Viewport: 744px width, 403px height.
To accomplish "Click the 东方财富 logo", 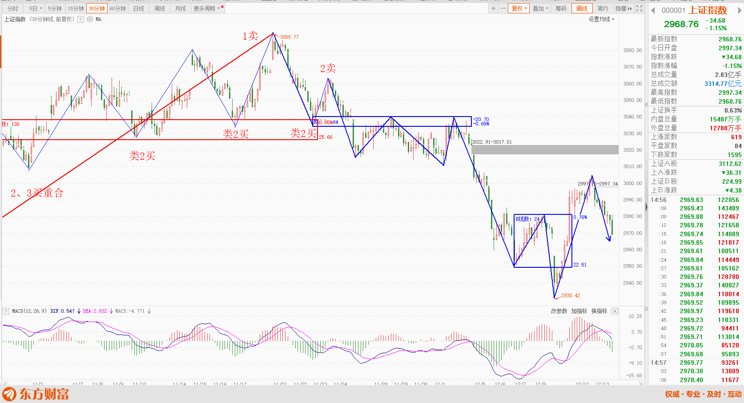I will pos(36,394).
